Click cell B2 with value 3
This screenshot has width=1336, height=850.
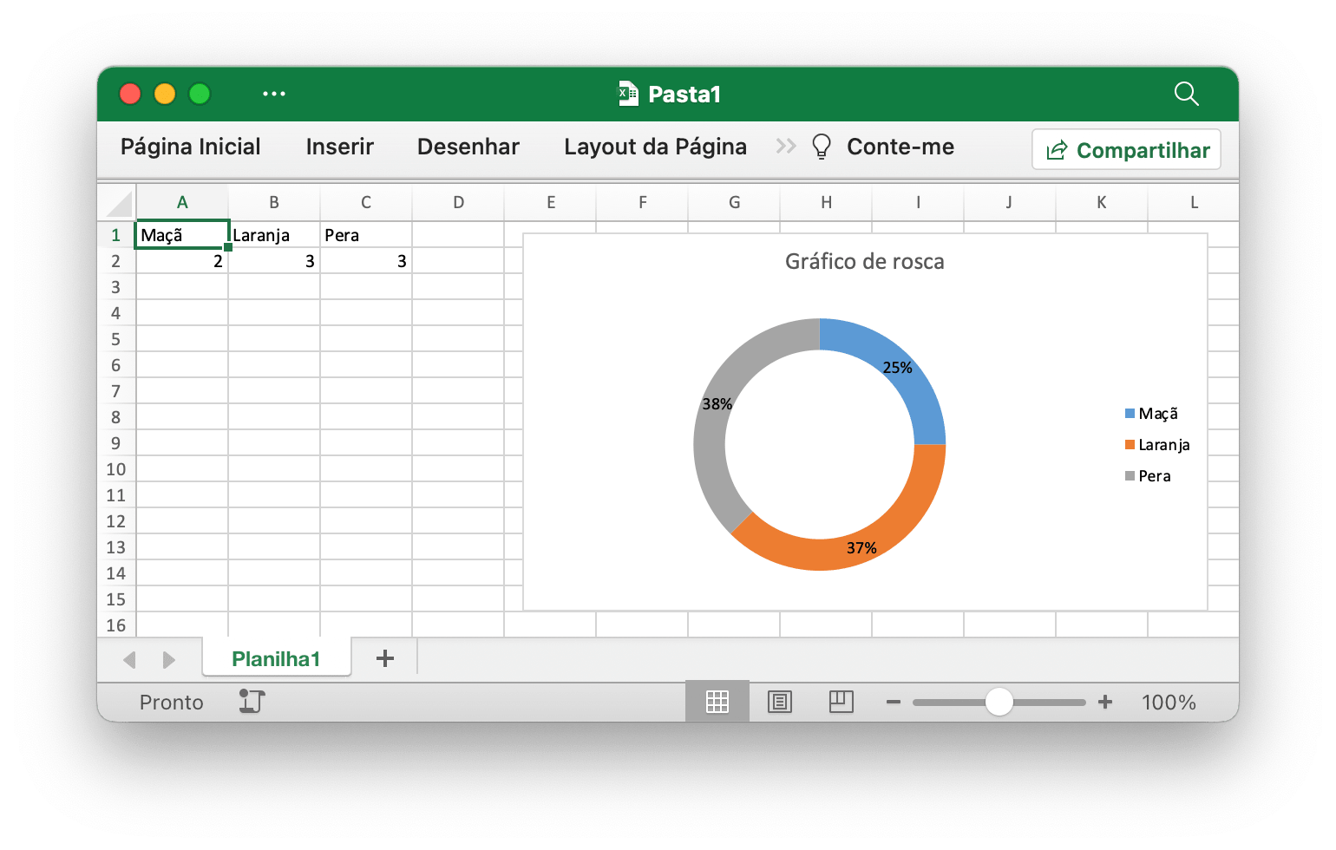click(x=274, y=261)
